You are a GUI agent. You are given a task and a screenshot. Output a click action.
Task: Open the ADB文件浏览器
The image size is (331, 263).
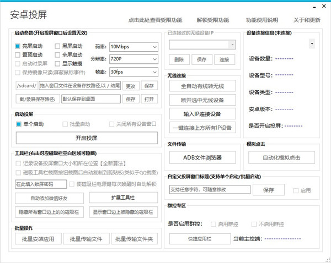click(x=202, y=157)
